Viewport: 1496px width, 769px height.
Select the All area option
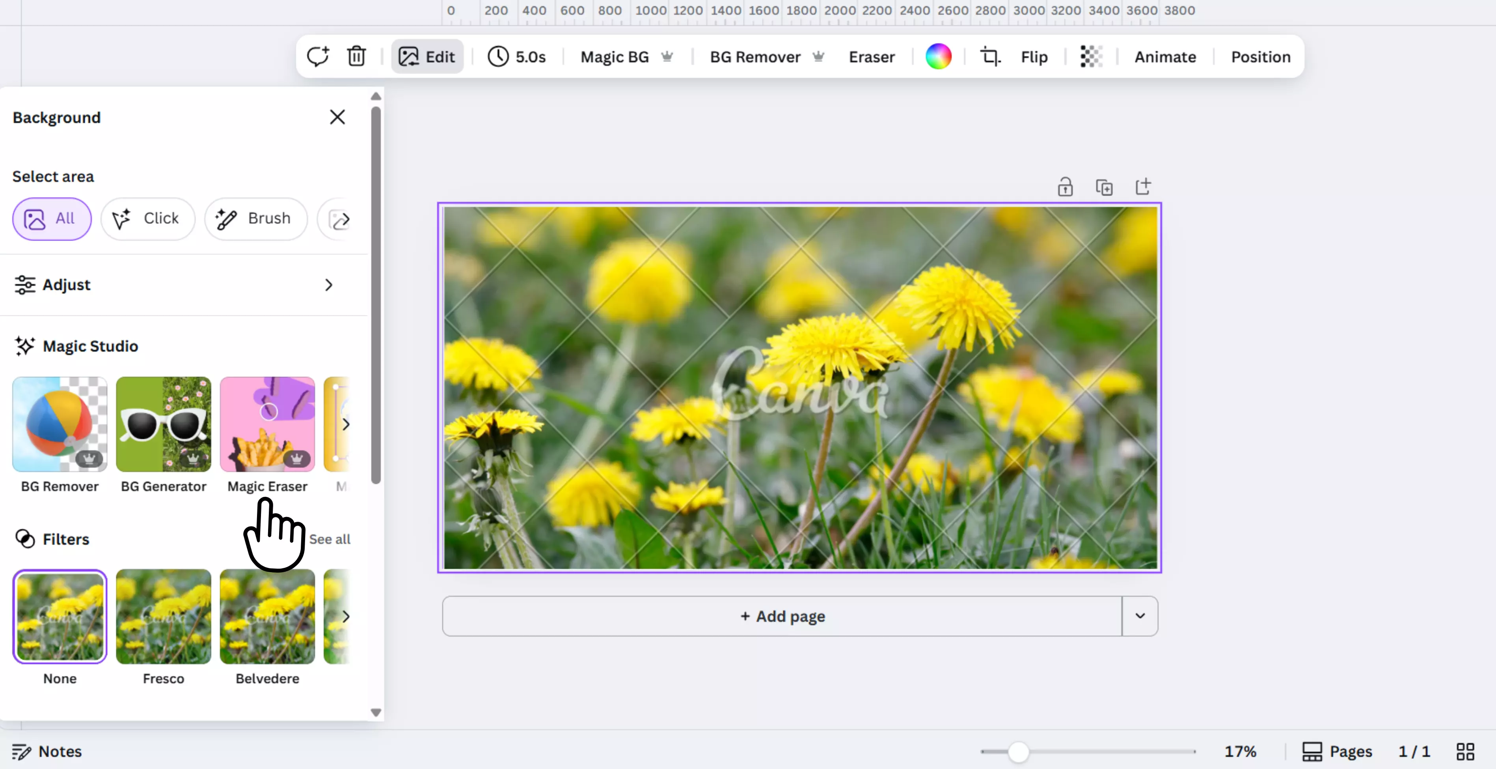[52, 218]
